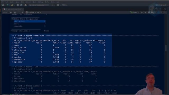Open the Build menu
Screen dimensions: 169x95
(35, 2)
